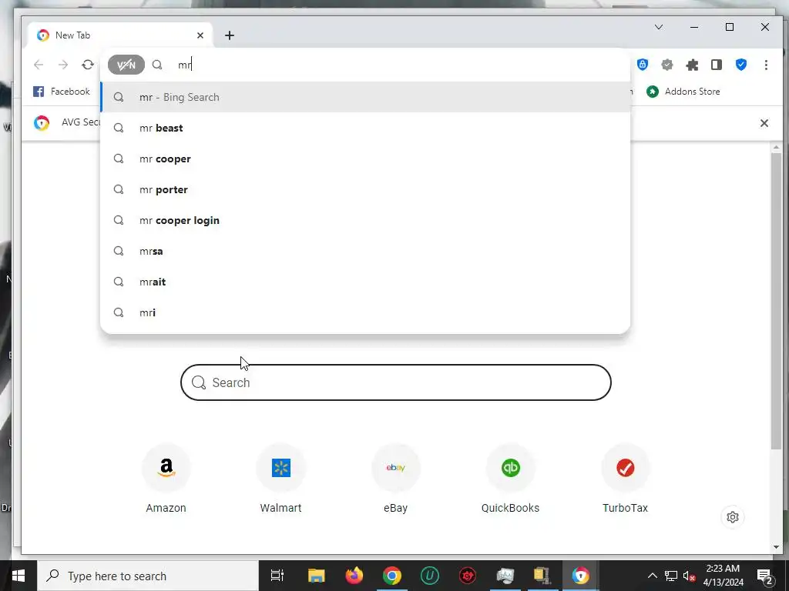The height and width of the screenshot is (591, 789).
Task: Open the TurboTax shortcut tile
Action: coord(625,479)
